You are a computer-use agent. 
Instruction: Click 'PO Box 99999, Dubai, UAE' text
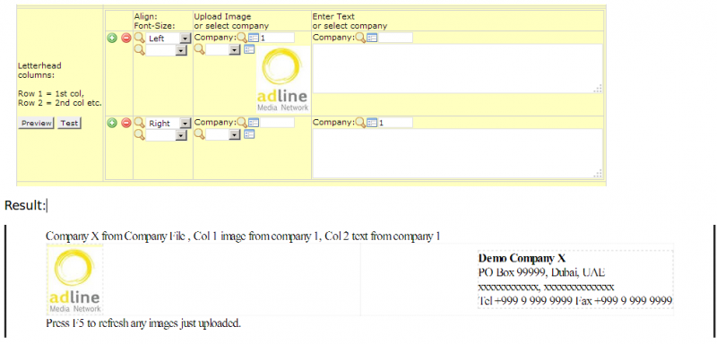click(542, 272)
